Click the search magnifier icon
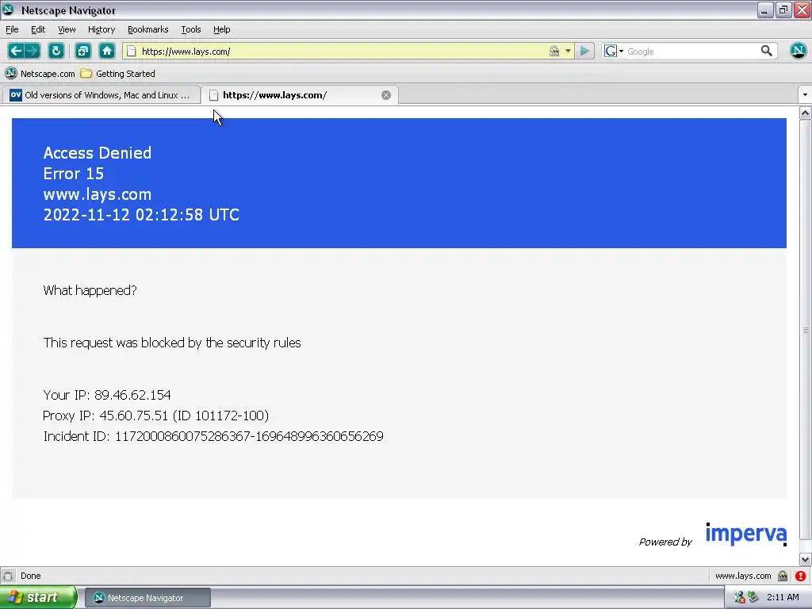Viewport: 812px width, 609px height. point(767,51)
